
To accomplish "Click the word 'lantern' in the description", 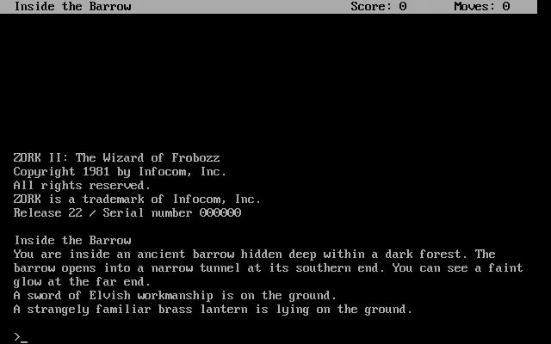I will pos(224,310).
